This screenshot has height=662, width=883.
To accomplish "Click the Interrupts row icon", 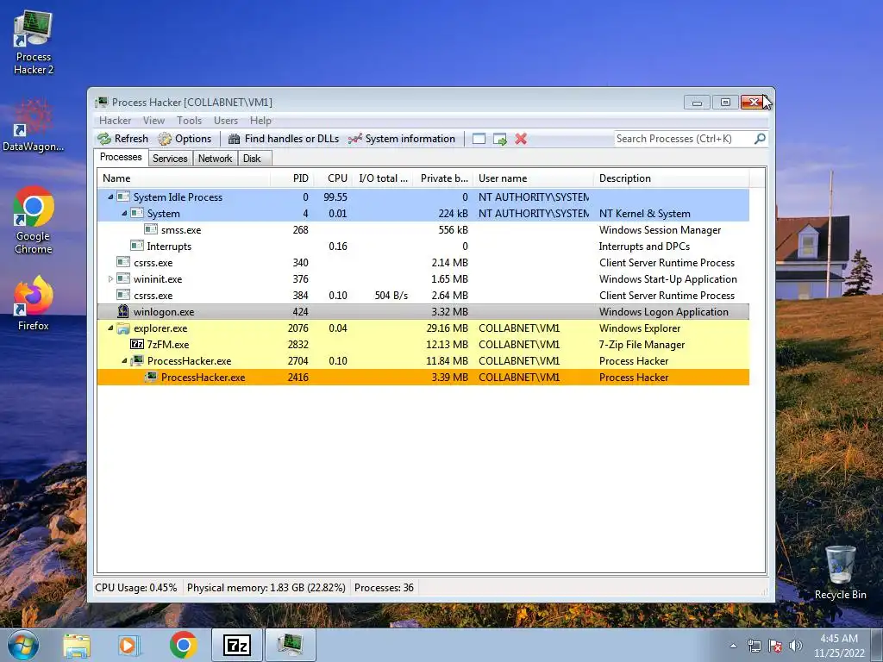I will 137,246.
